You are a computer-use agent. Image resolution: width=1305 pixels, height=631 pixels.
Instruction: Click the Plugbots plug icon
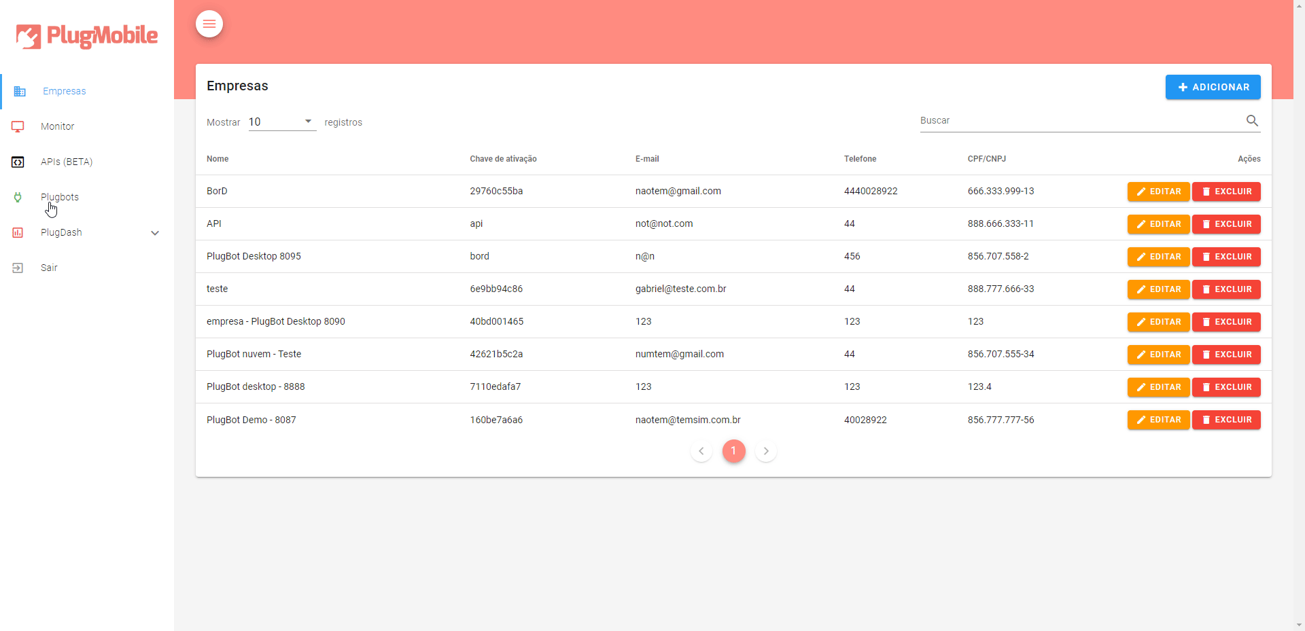coord(18,197)
